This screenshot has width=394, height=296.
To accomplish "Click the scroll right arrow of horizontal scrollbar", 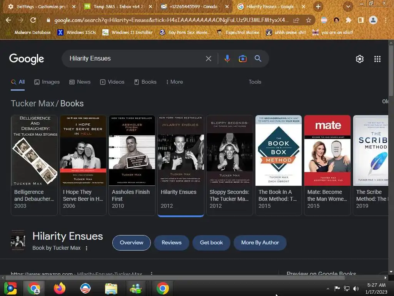I will pos(386,277).
